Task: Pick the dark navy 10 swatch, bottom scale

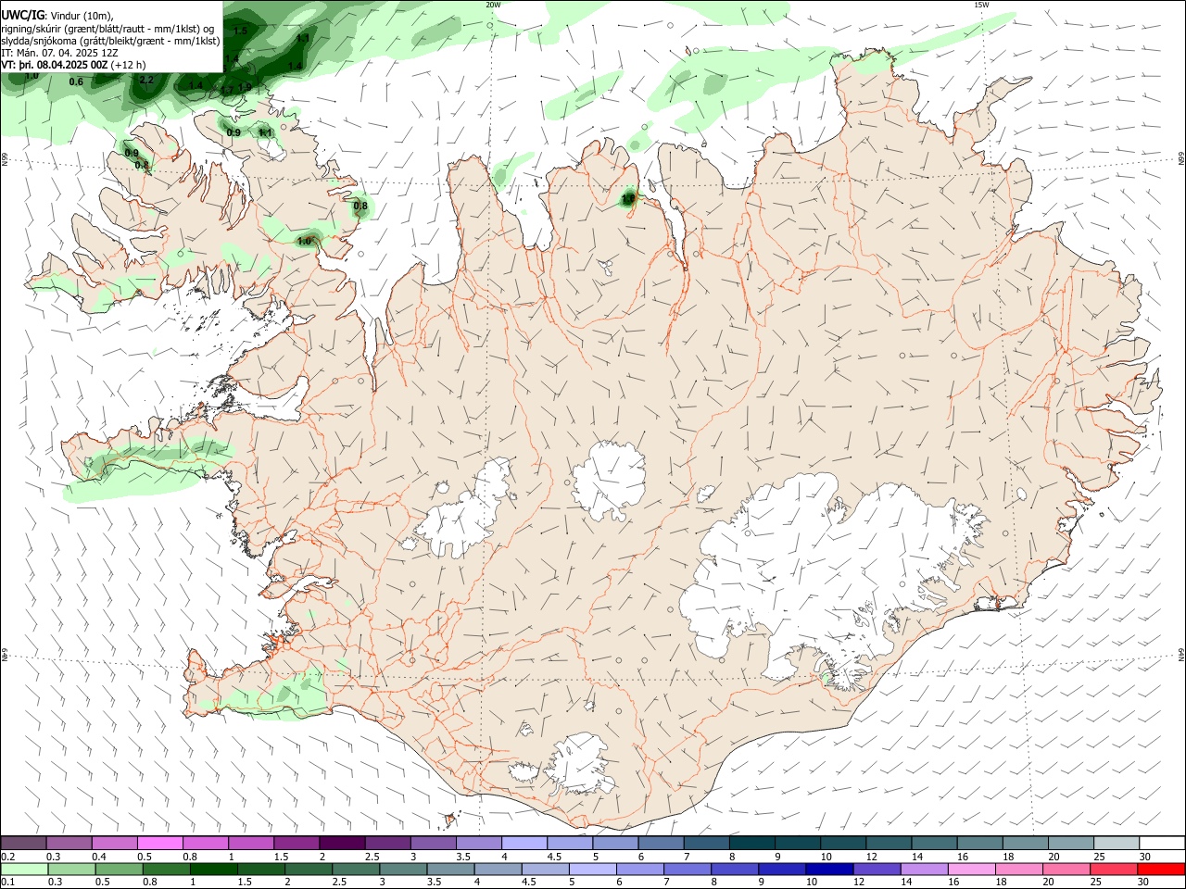Action: coord(827,870)
